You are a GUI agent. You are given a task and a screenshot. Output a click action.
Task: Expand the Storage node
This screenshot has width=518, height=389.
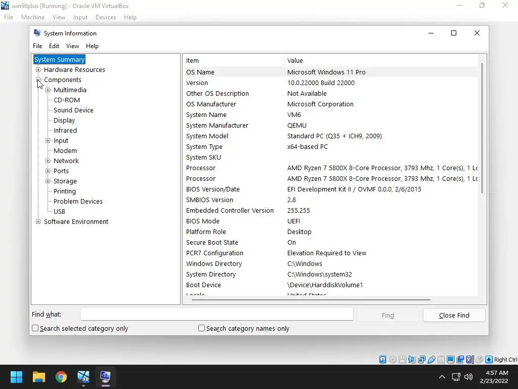point(48,181)
